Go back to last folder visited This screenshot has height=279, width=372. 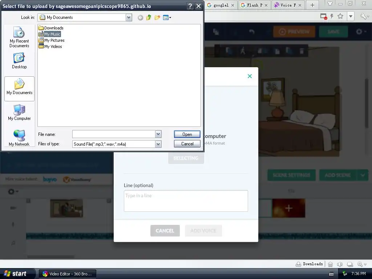pos(141,17)
